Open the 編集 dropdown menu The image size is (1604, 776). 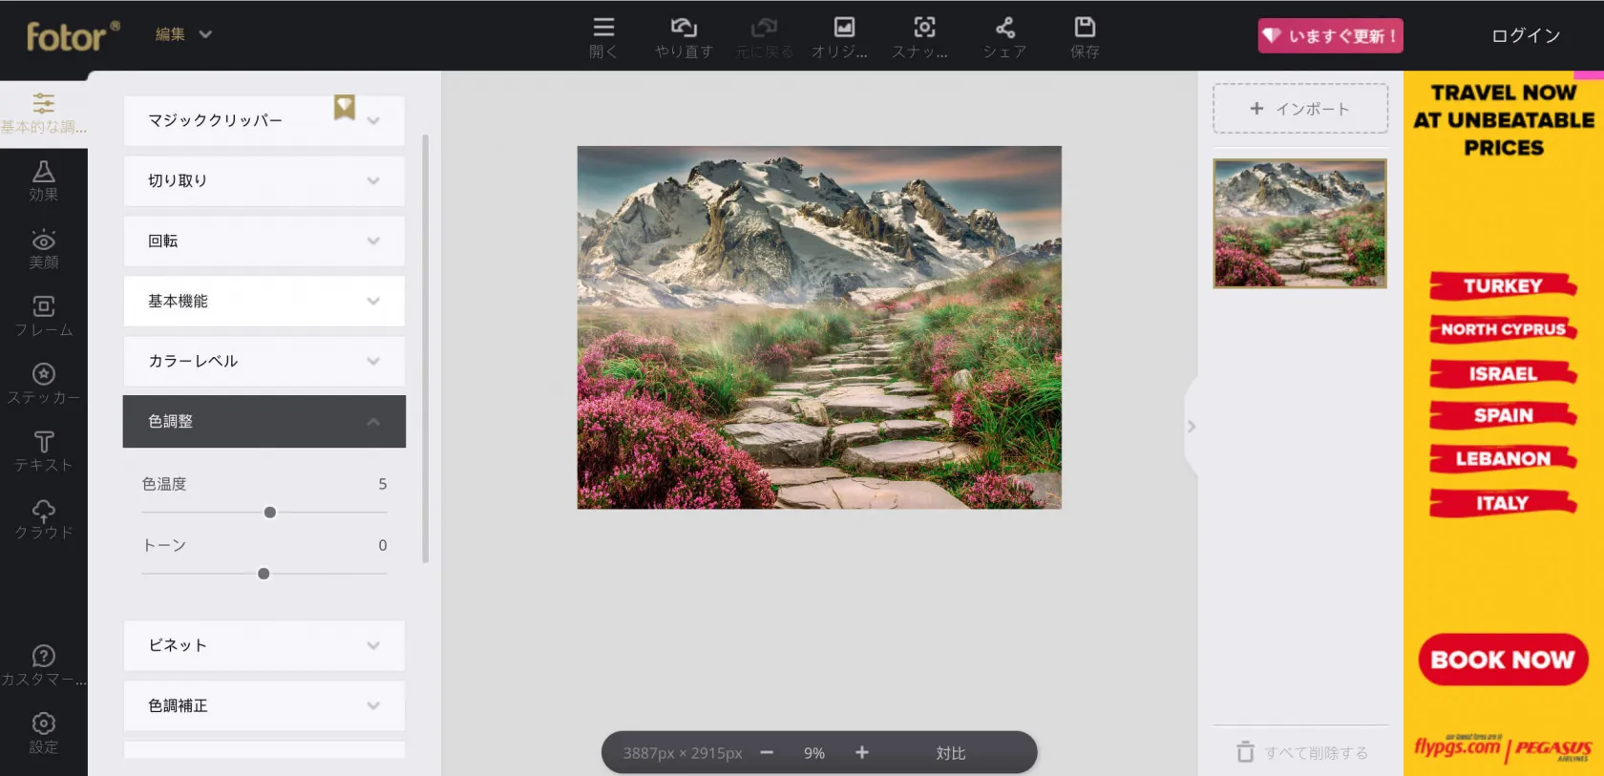pyautogui.click(x=183, y=34)
